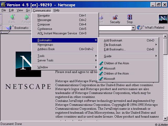Image resolution: width=168 pixels, height=126 pixels.
Task: Click first Children of the Atom bookmark icon
Action: (101, 63)
